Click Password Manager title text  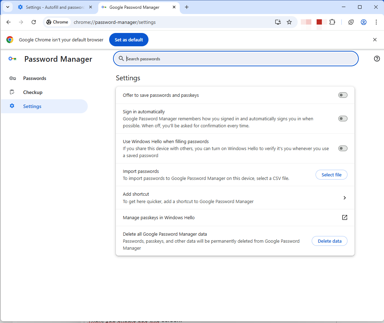(x=58, y=59)
